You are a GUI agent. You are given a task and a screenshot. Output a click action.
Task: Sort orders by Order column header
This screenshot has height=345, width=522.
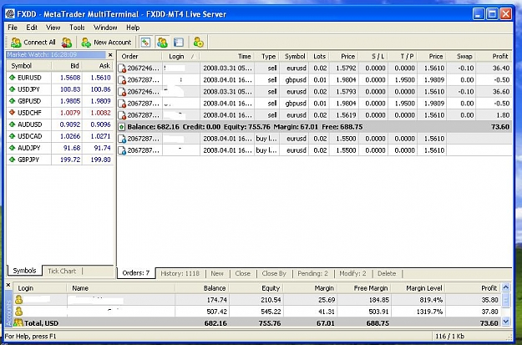[x=139, y=56]
